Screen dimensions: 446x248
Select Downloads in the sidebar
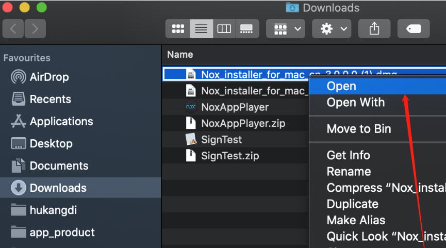click(x=80, y=188)
